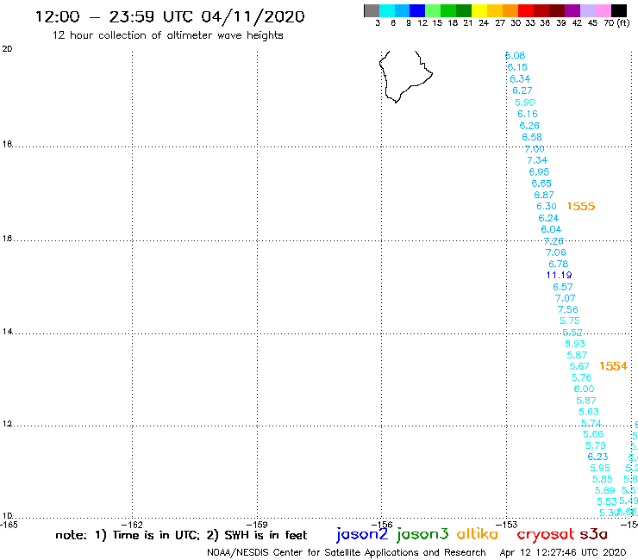Click the -159 longitude axis label
Screen dimensions: 638x560
click(x=257, y=525)
